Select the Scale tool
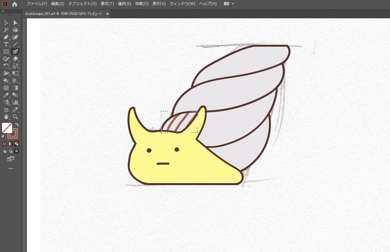The height and width of the screenshot is (252, 390). pos(16,66)
